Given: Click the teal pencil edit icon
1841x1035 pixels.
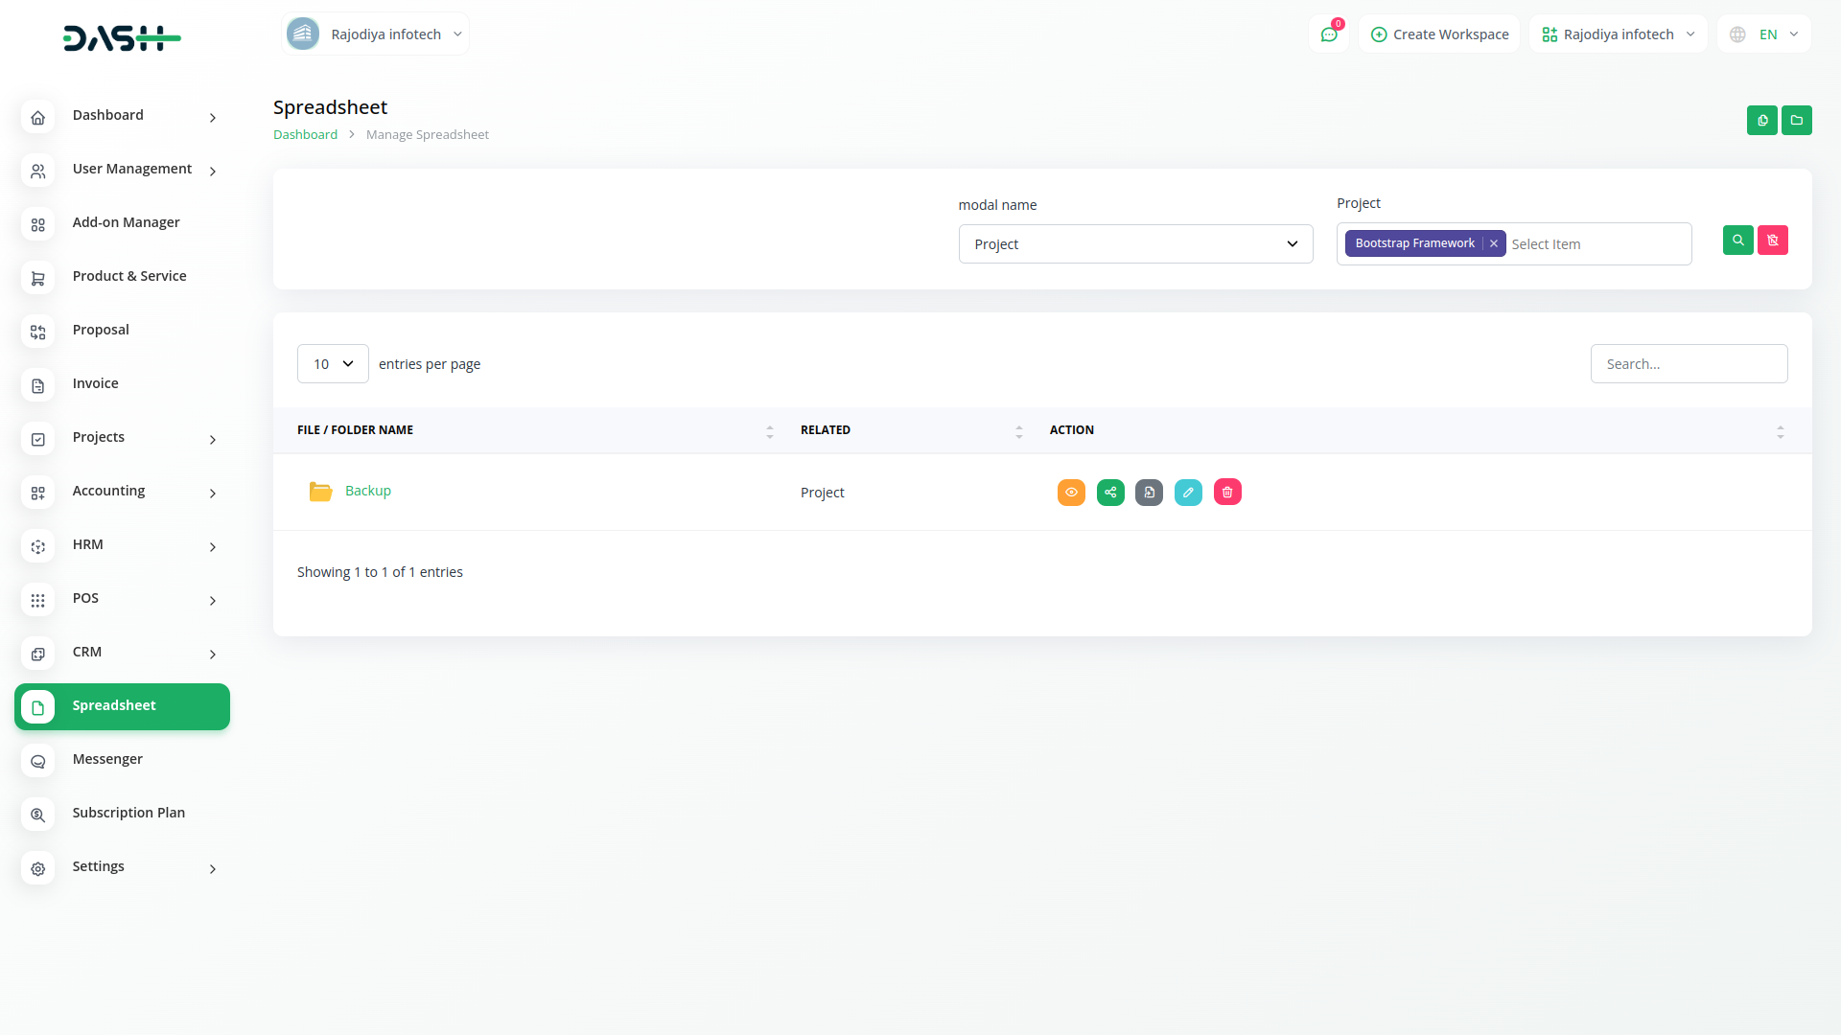Looking at the screenshot, I should click(x=1188, y=493).
